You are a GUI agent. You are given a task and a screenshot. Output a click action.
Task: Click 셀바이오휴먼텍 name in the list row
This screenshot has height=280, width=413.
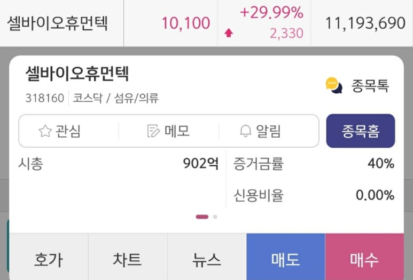coord(58,23)
